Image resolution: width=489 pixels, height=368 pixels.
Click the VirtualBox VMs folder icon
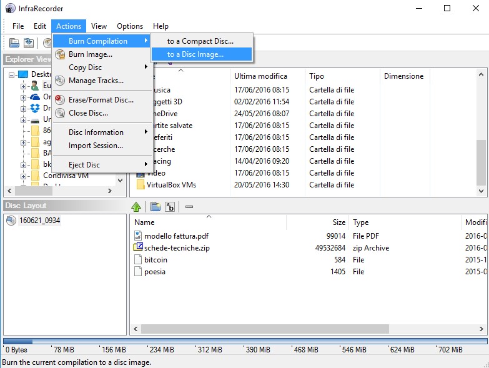(x=141, y=184)
